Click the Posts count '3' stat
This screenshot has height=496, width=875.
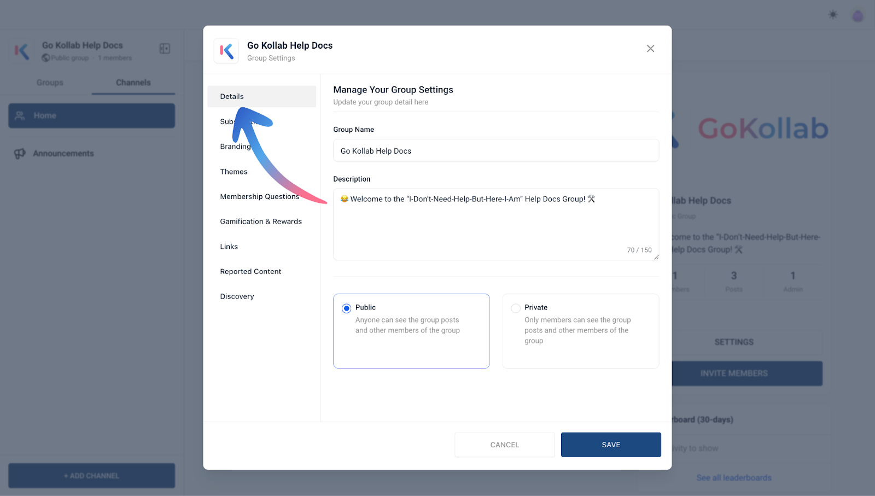click(x=734, y=276)
